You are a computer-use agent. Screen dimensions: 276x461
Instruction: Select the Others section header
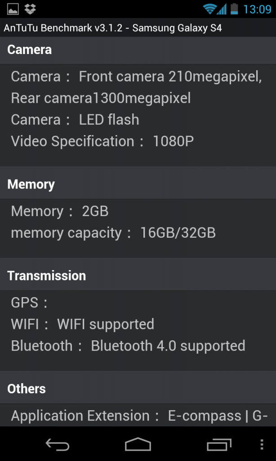pyautogui.click(x=27, y=389)
